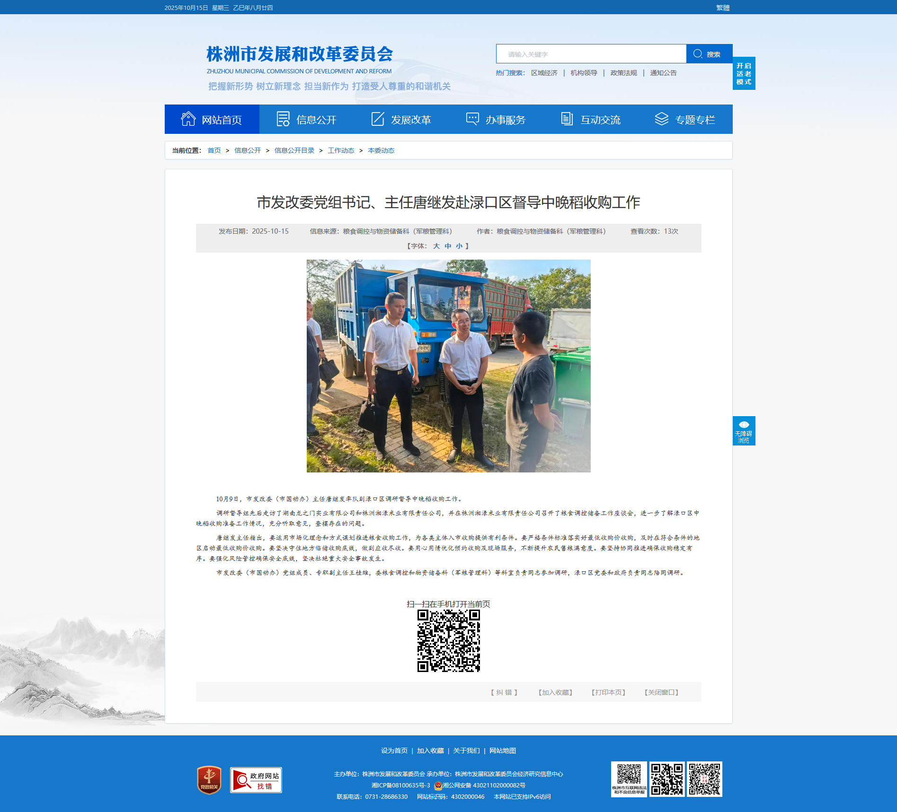The height and width of the screenshot is (812, 897).
Task: Click the home icon in navigation bar
Action: tap(188, 119)
